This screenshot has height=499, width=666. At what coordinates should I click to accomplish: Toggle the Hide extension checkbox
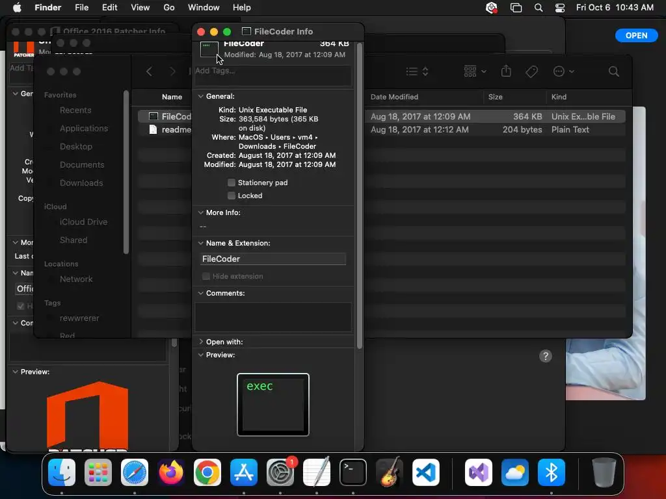(x=206, y=276)
